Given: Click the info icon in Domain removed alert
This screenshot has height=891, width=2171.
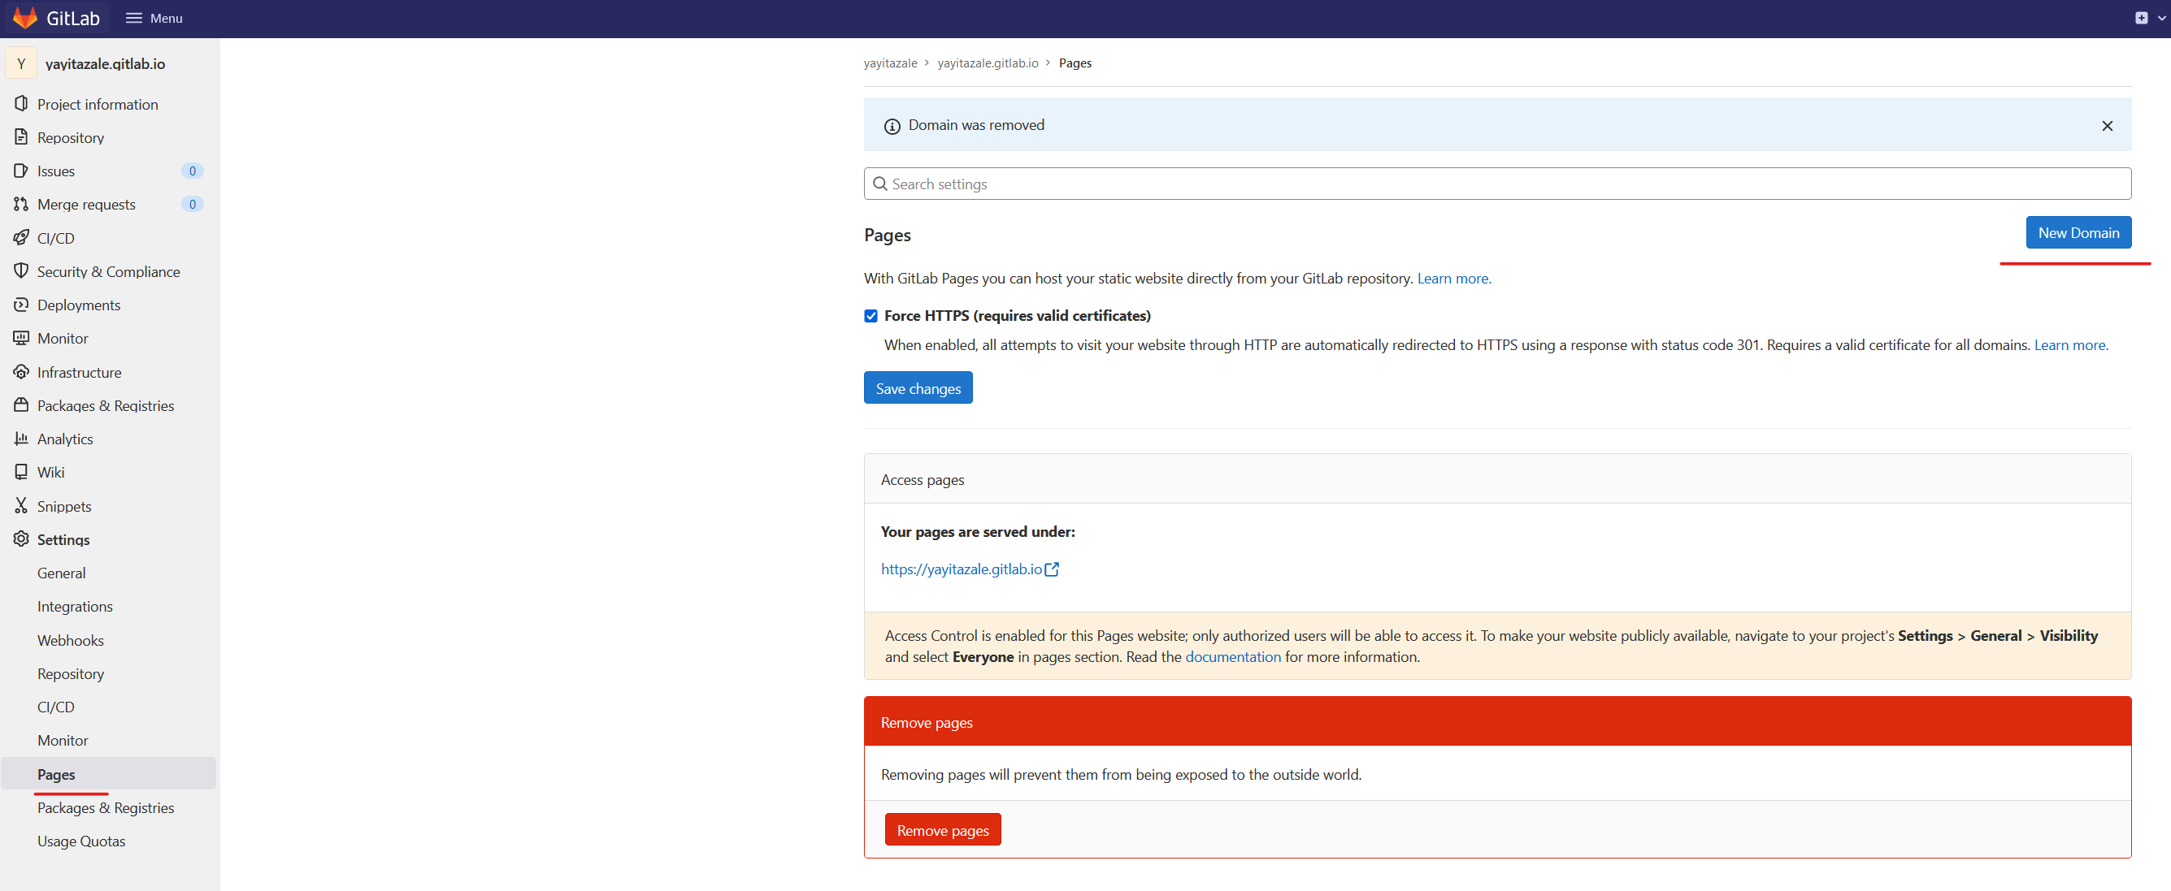Looking at the screenshot, I should coord(892,127).
